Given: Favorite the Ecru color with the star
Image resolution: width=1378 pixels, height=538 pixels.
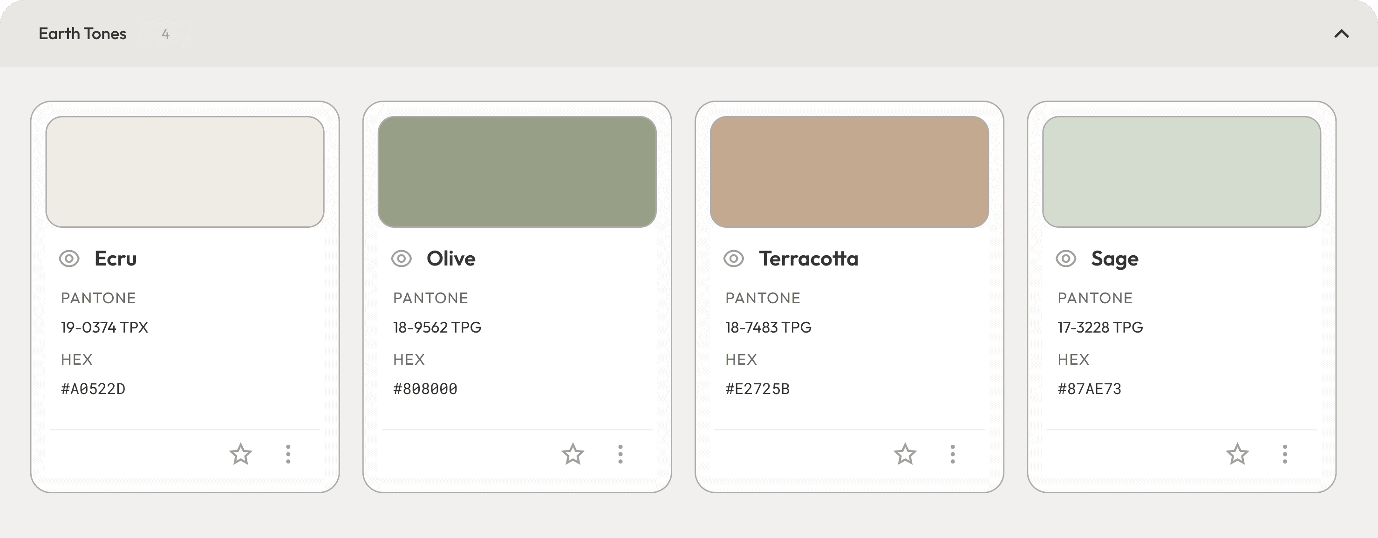Looking at the screenshot, I should point(241,454).
